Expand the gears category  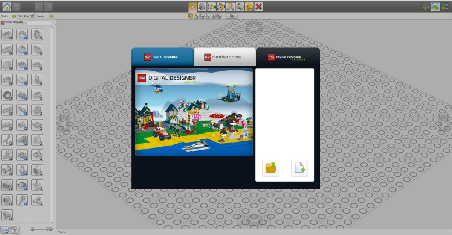click(37, 110)
